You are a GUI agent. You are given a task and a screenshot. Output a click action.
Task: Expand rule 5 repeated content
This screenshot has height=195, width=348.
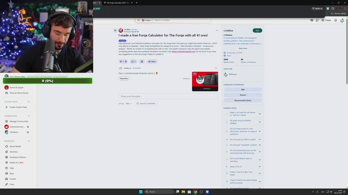click(x=260, y=145)
